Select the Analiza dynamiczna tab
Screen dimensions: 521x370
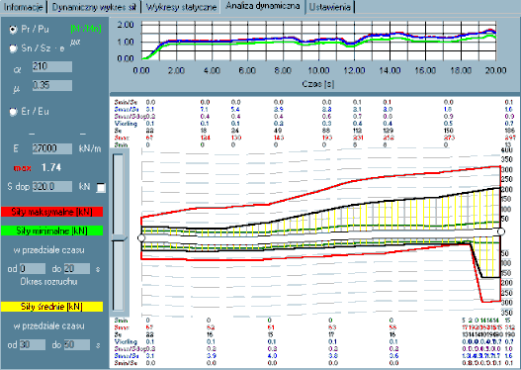pyautogui.click(x=263, y=6)
